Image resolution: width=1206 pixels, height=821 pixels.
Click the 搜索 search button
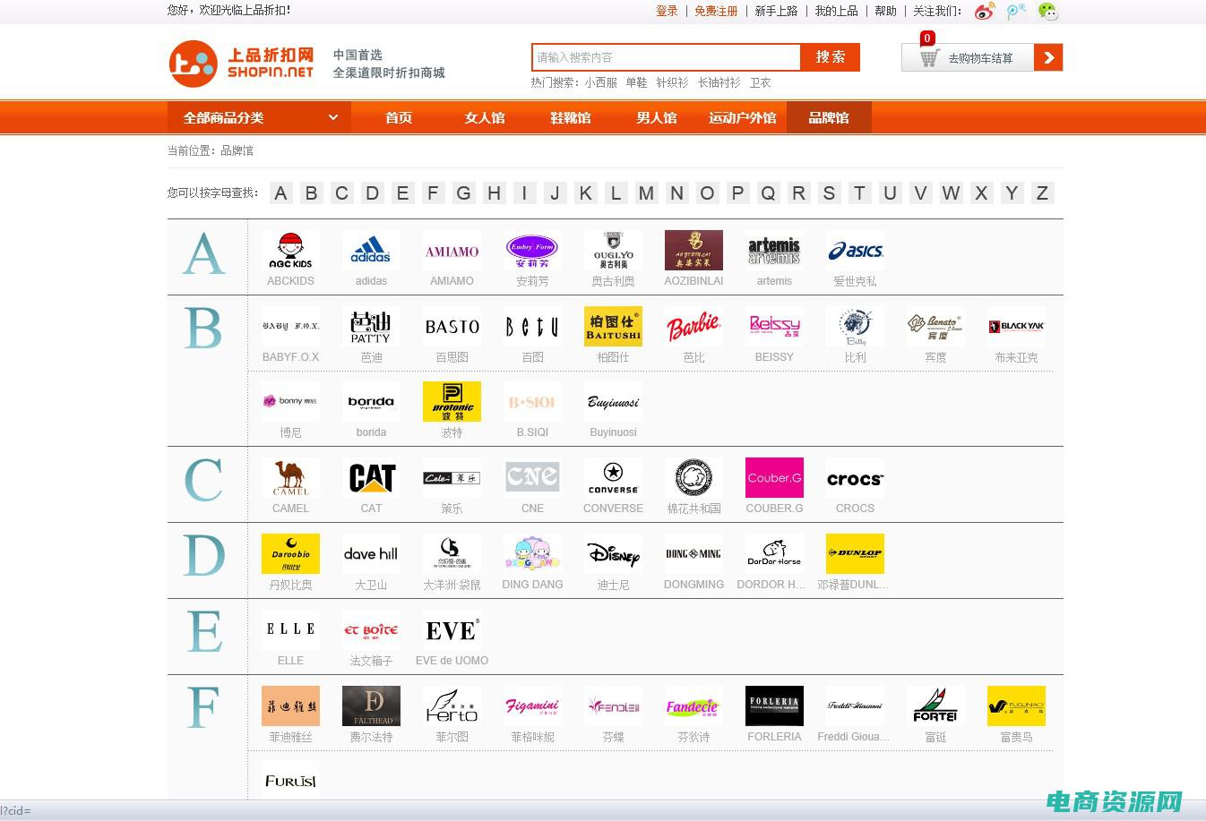click(x=831, y=57)
